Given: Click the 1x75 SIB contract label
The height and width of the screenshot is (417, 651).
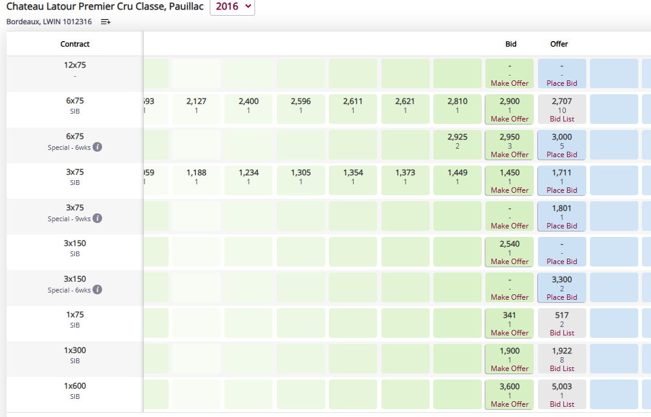Looking at the screenshot, I should (x=75, y=319).
